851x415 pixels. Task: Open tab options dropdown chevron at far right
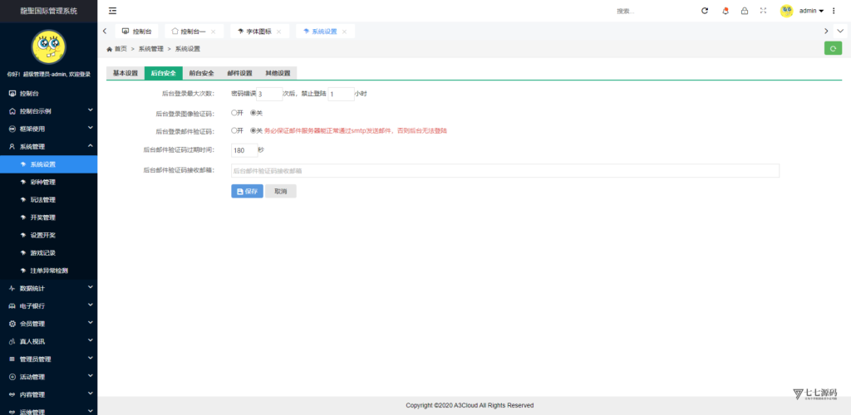(841, 31)
